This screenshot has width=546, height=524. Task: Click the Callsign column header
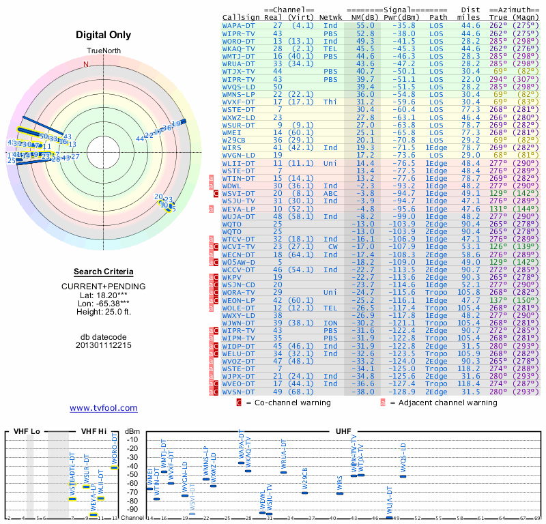(241, 17)
